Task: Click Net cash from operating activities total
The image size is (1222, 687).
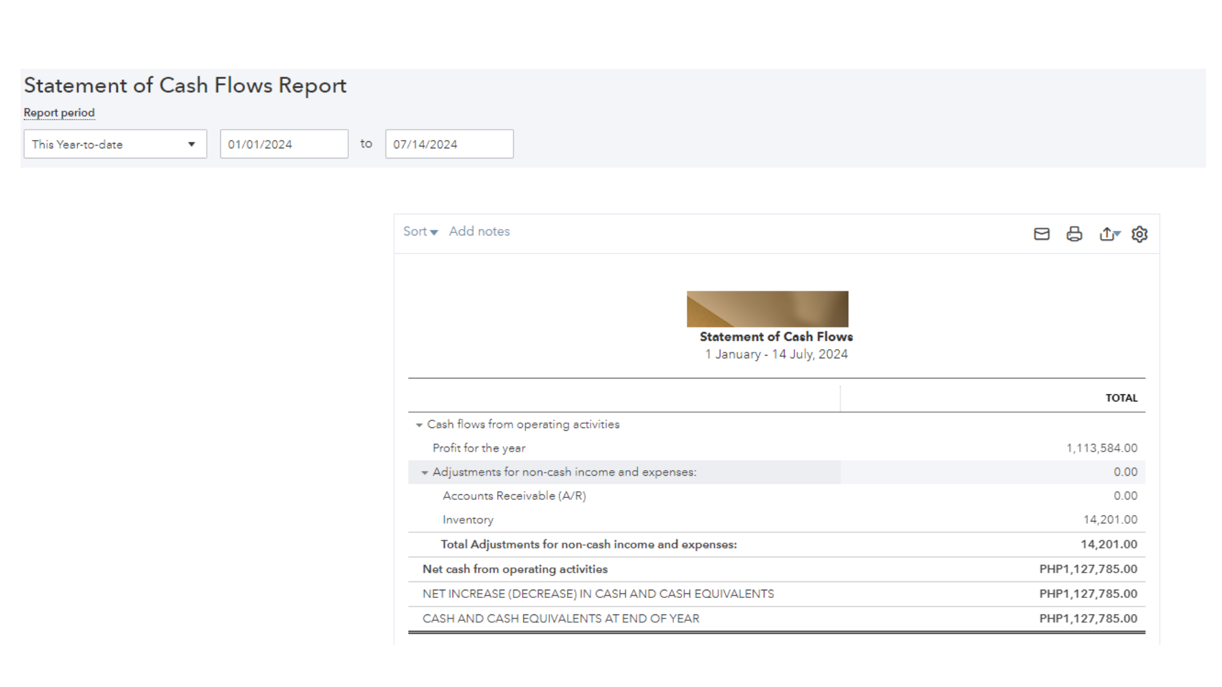Action: point(1088,569)
